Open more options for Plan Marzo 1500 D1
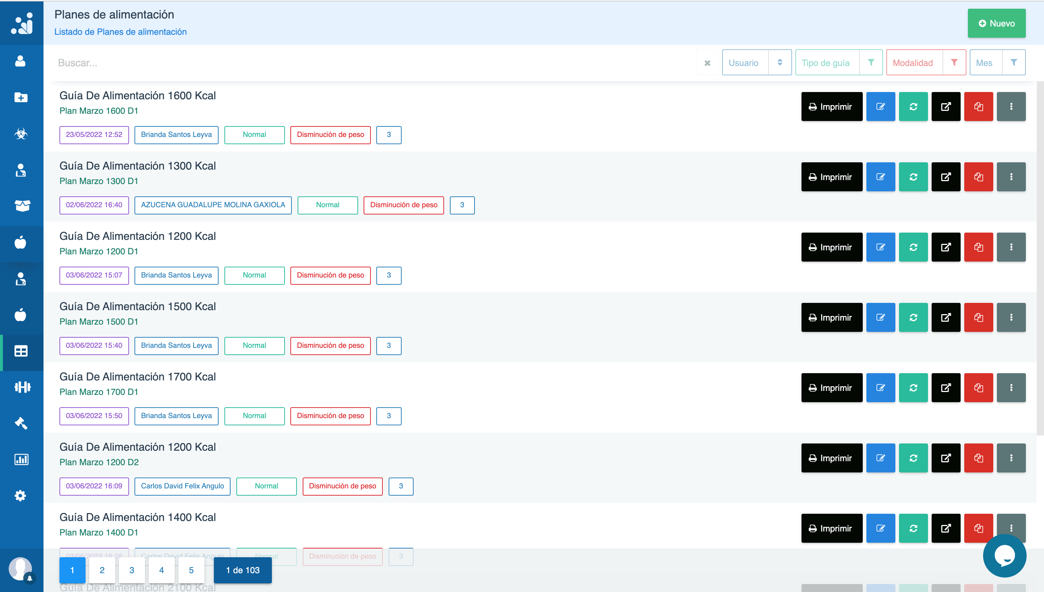Screen dimensions: 1044x592 [x=1011, y=317]
